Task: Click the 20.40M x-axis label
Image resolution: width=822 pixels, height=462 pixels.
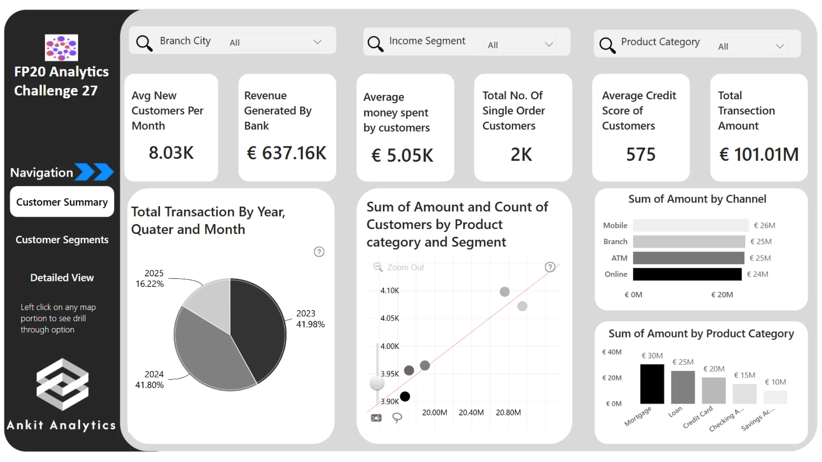Action: (x=471, y=412)
